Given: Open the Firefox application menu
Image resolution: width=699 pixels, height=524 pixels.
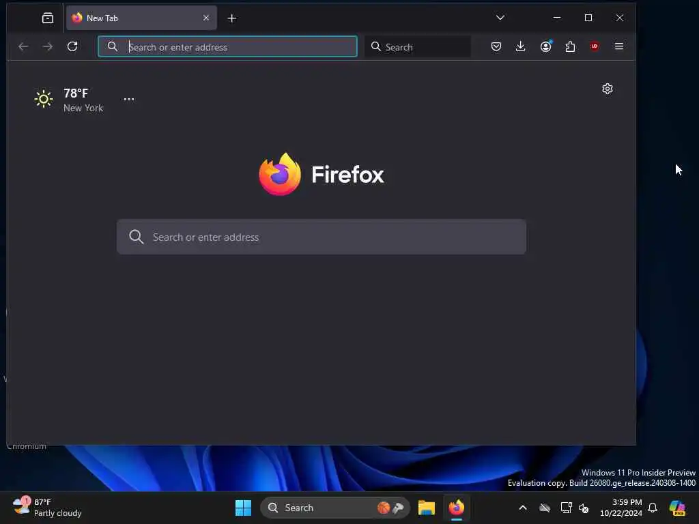Looking at the screenshot, I should click(618, 46).
